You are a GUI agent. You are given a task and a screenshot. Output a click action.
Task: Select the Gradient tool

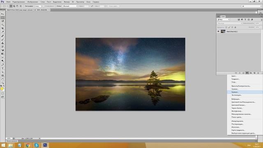(2, 54)
